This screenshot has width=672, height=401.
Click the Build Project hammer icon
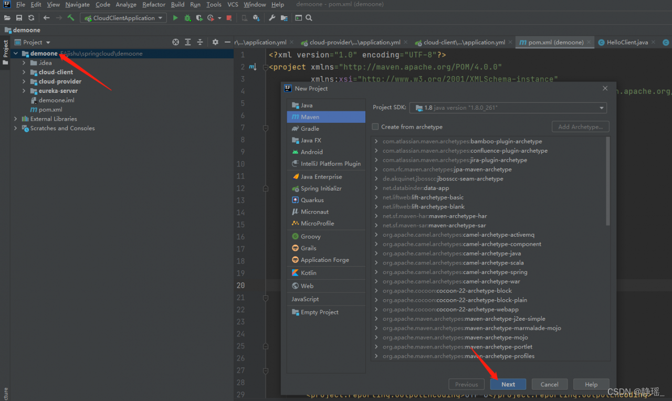(70, 18)
